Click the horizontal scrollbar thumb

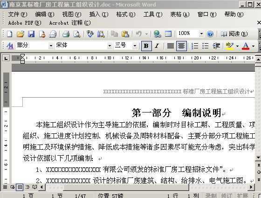126,187
